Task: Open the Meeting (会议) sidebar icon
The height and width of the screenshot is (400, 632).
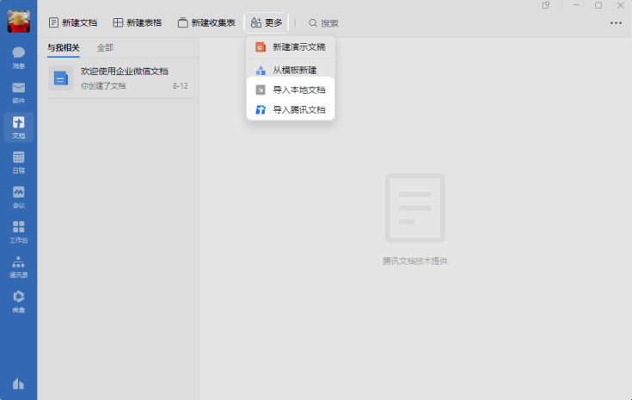Action: [x=19, y=197]
